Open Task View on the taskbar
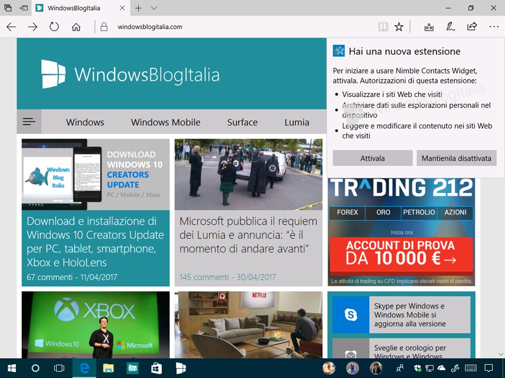The width and height of the screenshot is (505, 378). [x=59, y=369]
